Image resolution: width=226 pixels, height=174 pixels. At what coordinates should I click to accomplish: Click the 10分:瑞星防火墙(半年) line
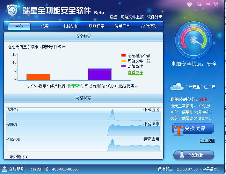(191, 112)
